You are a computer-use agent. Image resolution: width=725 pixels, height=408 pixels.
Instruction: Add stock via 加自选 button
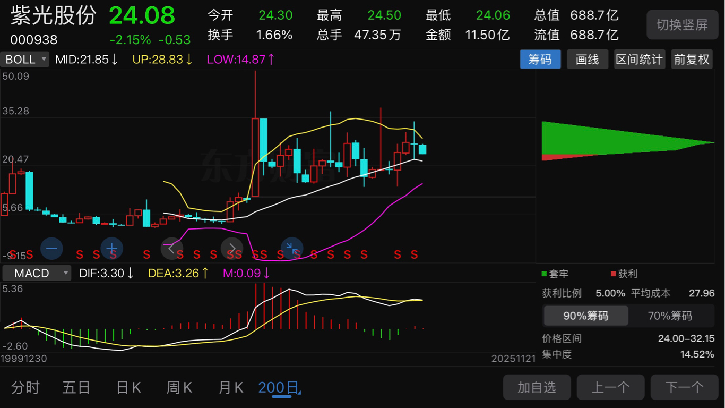click(x=537, y=387)
